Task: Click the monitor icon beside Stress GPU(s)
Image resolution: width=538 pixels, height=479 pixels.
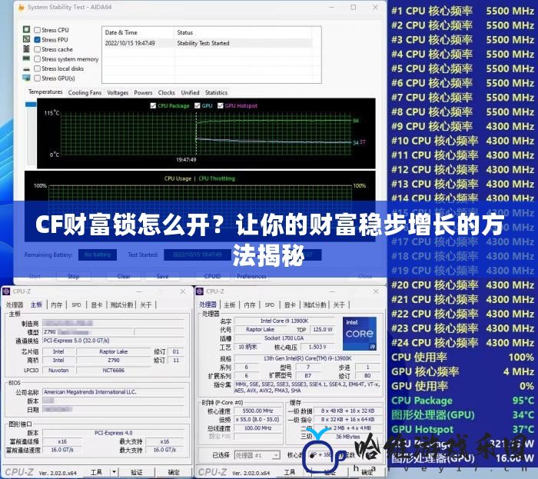Action: coord(26,78)
